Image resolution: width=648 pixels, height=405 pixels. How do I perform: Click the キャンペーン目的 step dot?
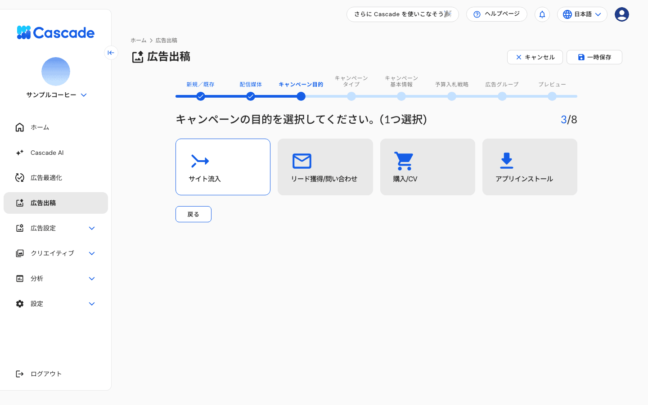[x=301, y=96]
